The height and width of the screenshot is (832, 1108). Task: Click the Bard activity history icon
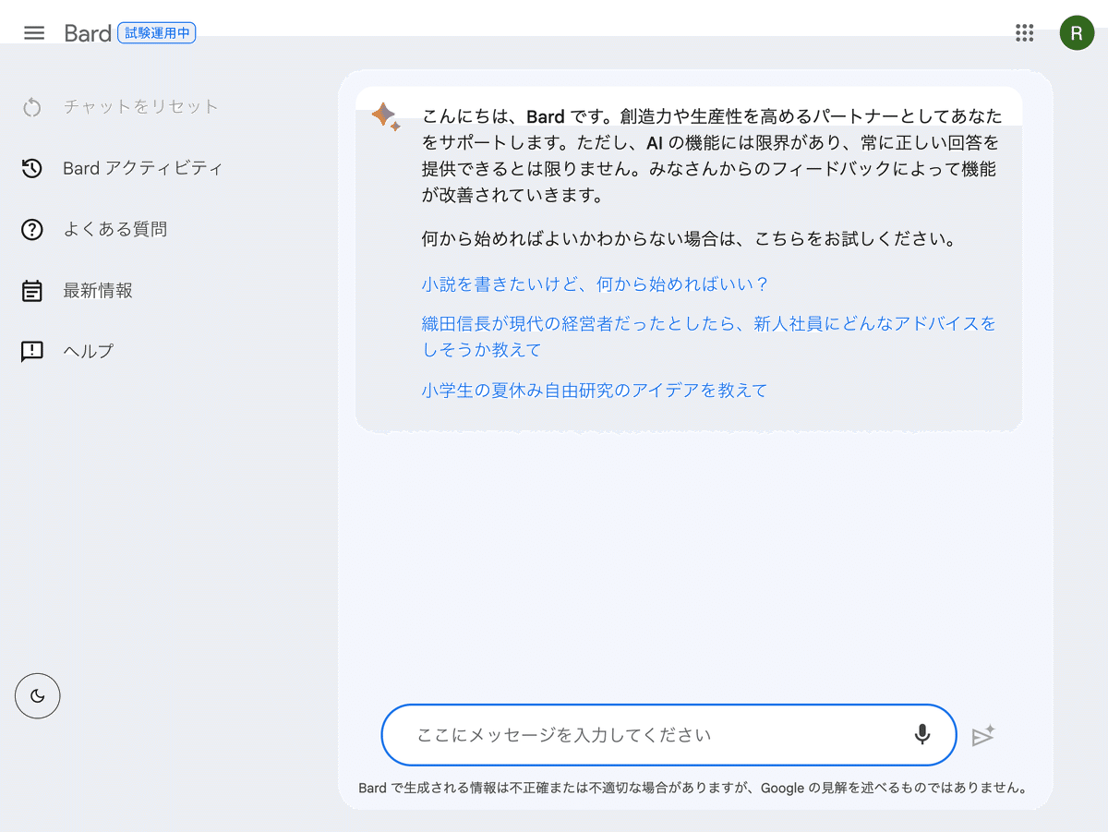click(32, 168)
